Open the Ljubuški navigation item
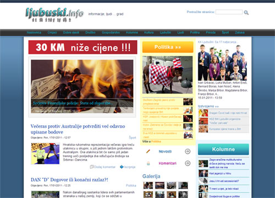Viewport: 275px width, 198px height. click(x=166, y=32)
